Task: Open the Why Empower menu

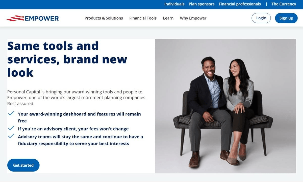Action: (x=193, y=18)
